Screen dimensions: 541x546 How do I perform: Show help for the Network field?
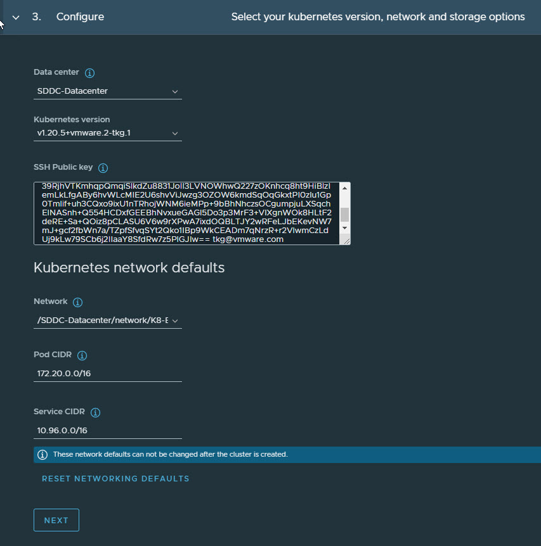77,302
